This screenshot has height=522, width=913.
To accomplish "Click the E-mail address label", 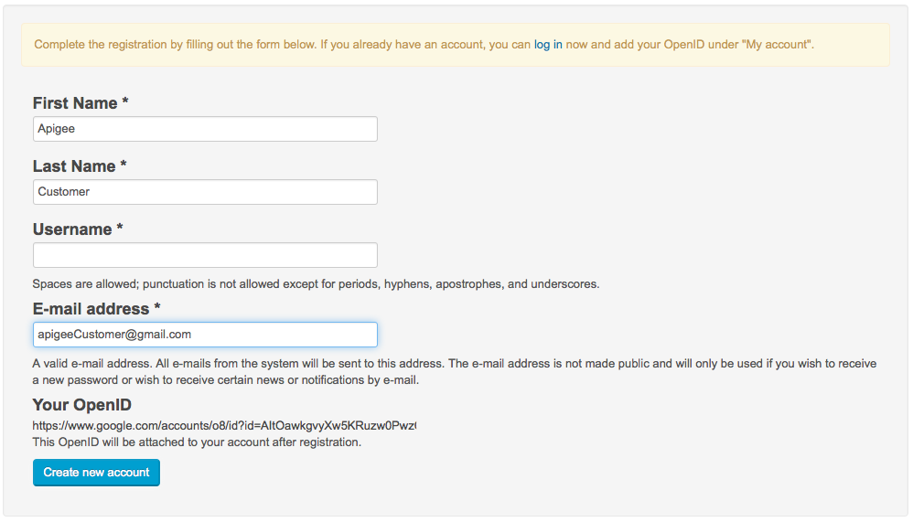I will [x=91, y=309].
